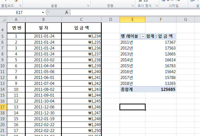Screen dimensions: 200x136
Task: Click the pivot value 17563
Action: pyautogui.click(x=161, y=48)
